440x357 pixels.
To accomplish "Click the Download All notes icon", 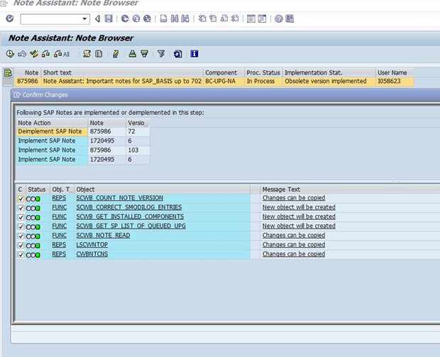I will 62,54.
